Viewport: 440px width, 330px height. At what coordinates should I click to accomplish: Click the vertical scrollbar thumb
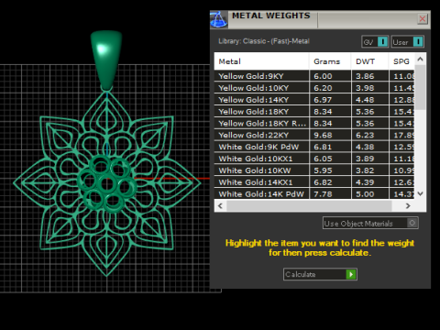point(421,87)
